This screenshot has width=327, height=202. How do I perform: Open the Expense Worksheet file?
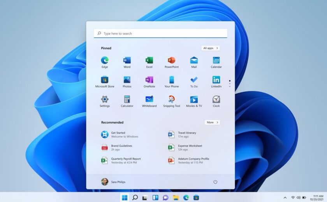click(x=185, y=148)
